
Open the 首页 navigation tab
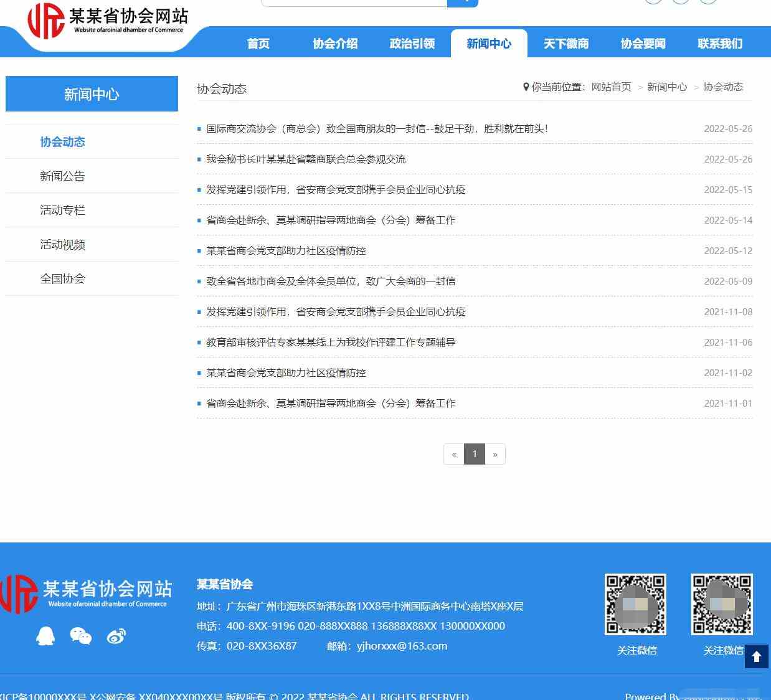(258, 44)
